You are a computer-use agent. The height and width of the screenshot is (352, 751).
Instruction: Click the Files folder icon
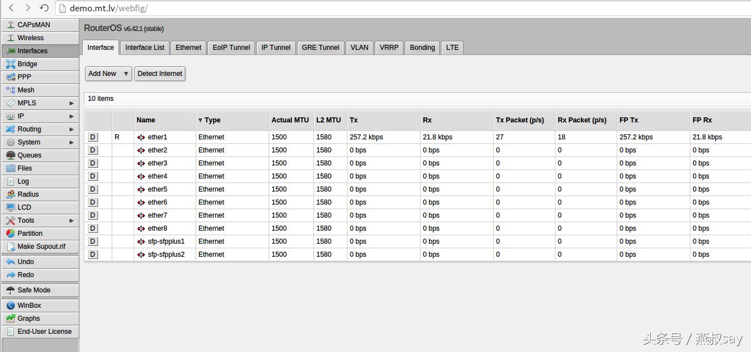point(11,168)
